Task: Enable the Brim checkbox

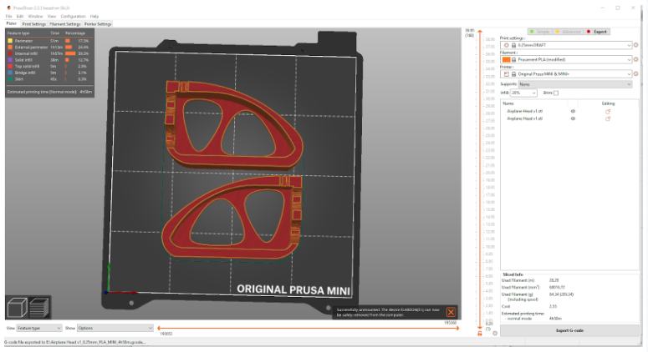Action: tap(556, 93)
